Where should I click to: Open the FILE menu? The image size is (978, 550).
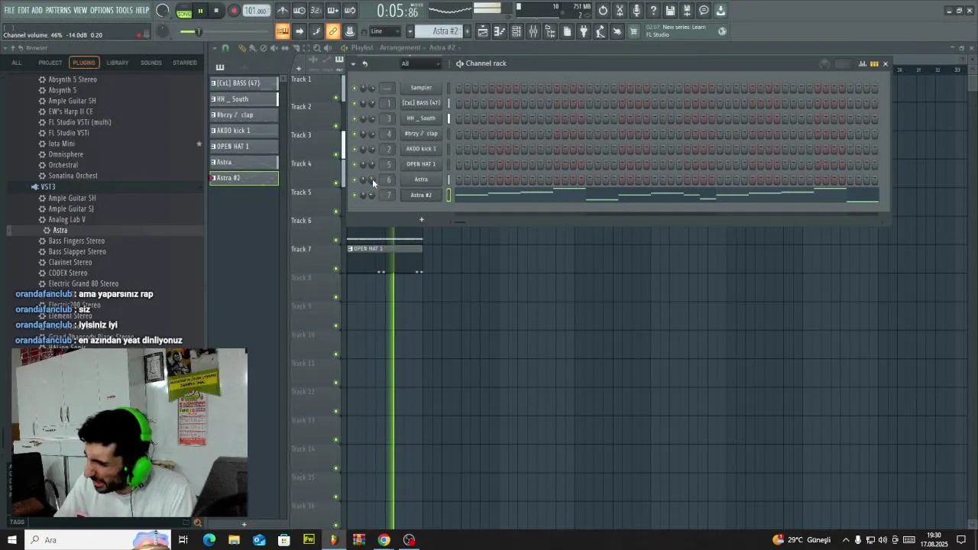click(x=9, y=10)
